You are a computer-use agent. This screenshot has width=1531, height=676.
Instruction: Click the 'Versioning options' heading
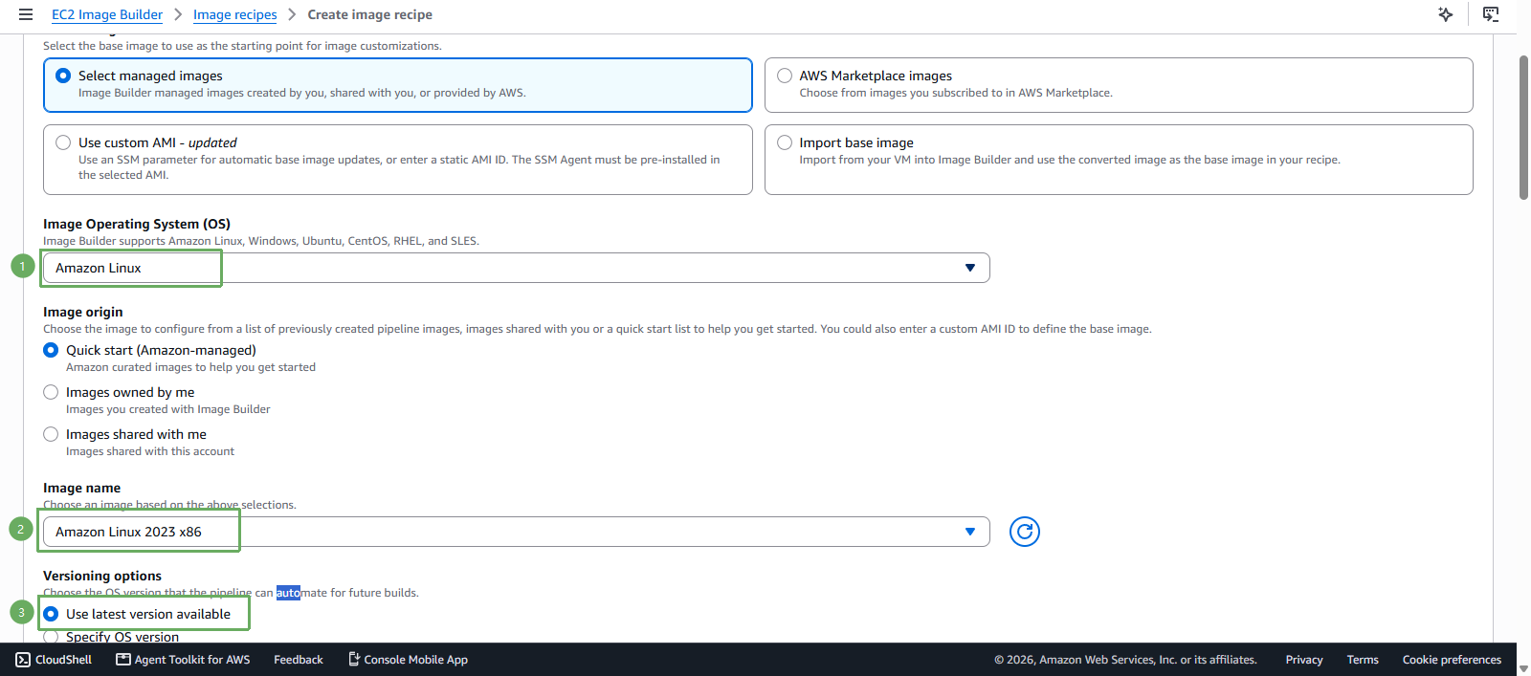tap(102, 576)
